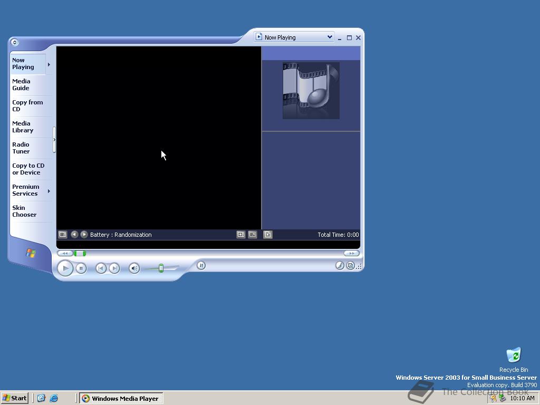The width and height of the screenshot is (540, 405).
Task: Go to Copy from CD
Action: coord(27,105)
